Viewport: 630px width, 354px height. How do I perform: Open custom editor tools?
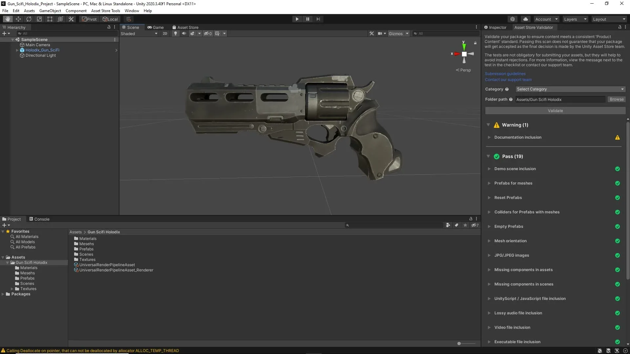click(x=71, y=19)
